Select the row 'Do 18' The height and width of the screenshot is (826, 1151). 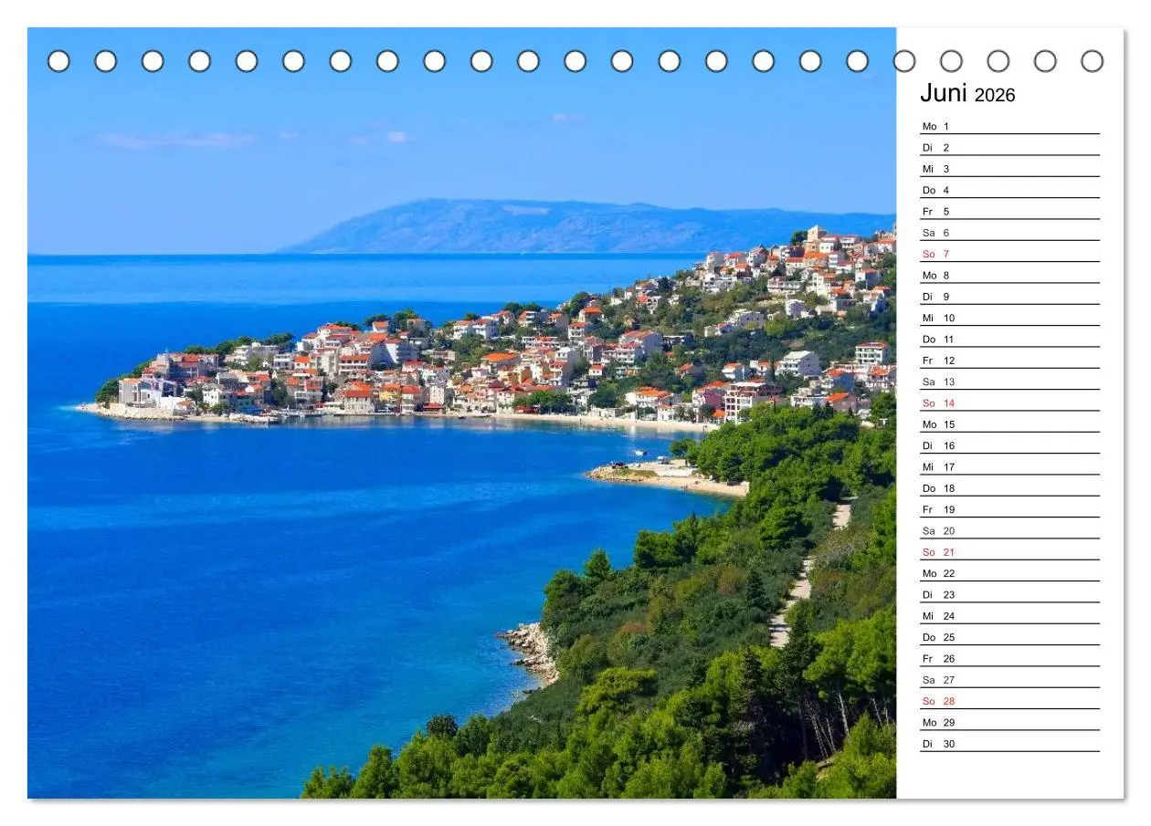click(x=1009, y=488)
